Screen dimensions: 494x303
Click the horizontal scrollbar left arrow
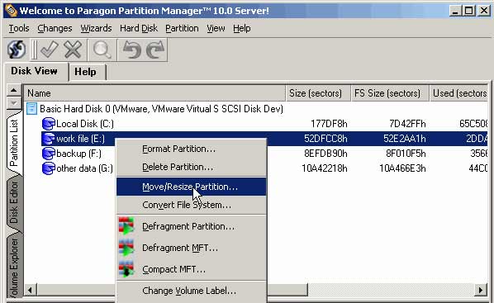(31, 290)
